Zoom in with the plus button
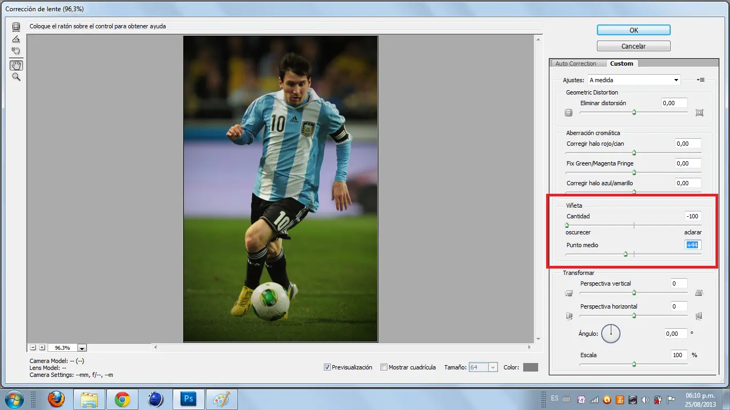 coord(42,348)
